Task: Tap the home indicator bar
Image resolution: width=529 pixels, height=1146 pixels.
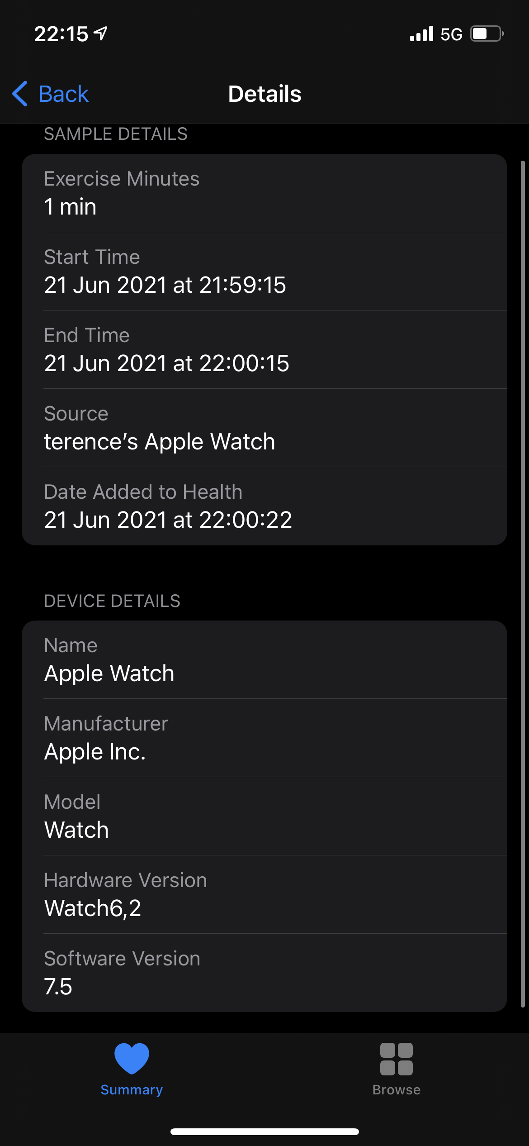Action: [x=264, y=1132]
